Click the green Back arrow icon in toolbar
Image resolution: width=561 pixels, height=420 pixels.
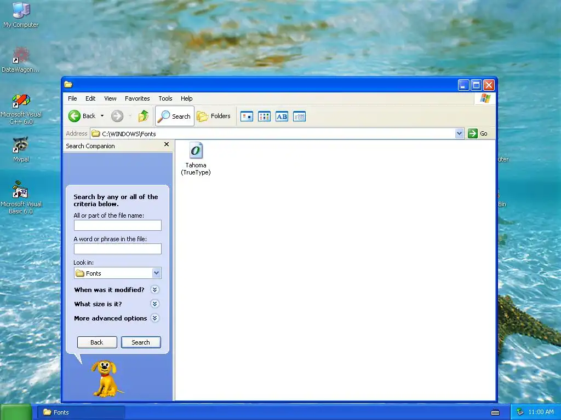coord(75,116)
